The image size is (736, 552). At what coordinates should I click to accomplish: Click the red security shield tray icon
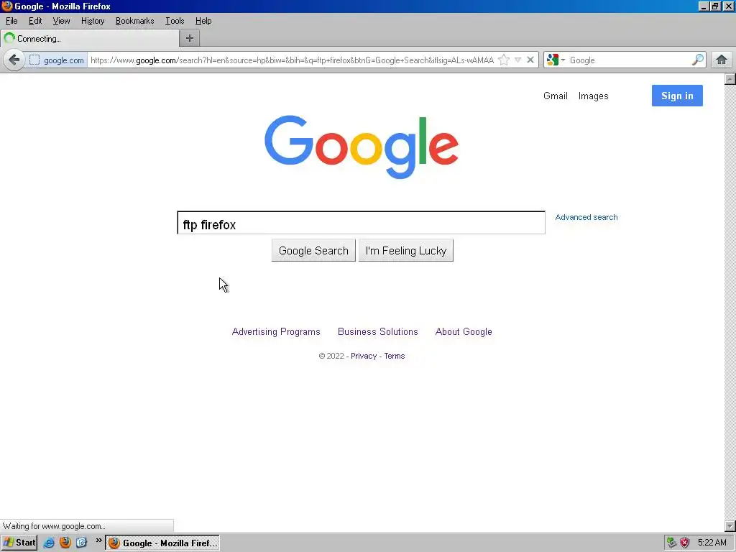pos(685,543)
